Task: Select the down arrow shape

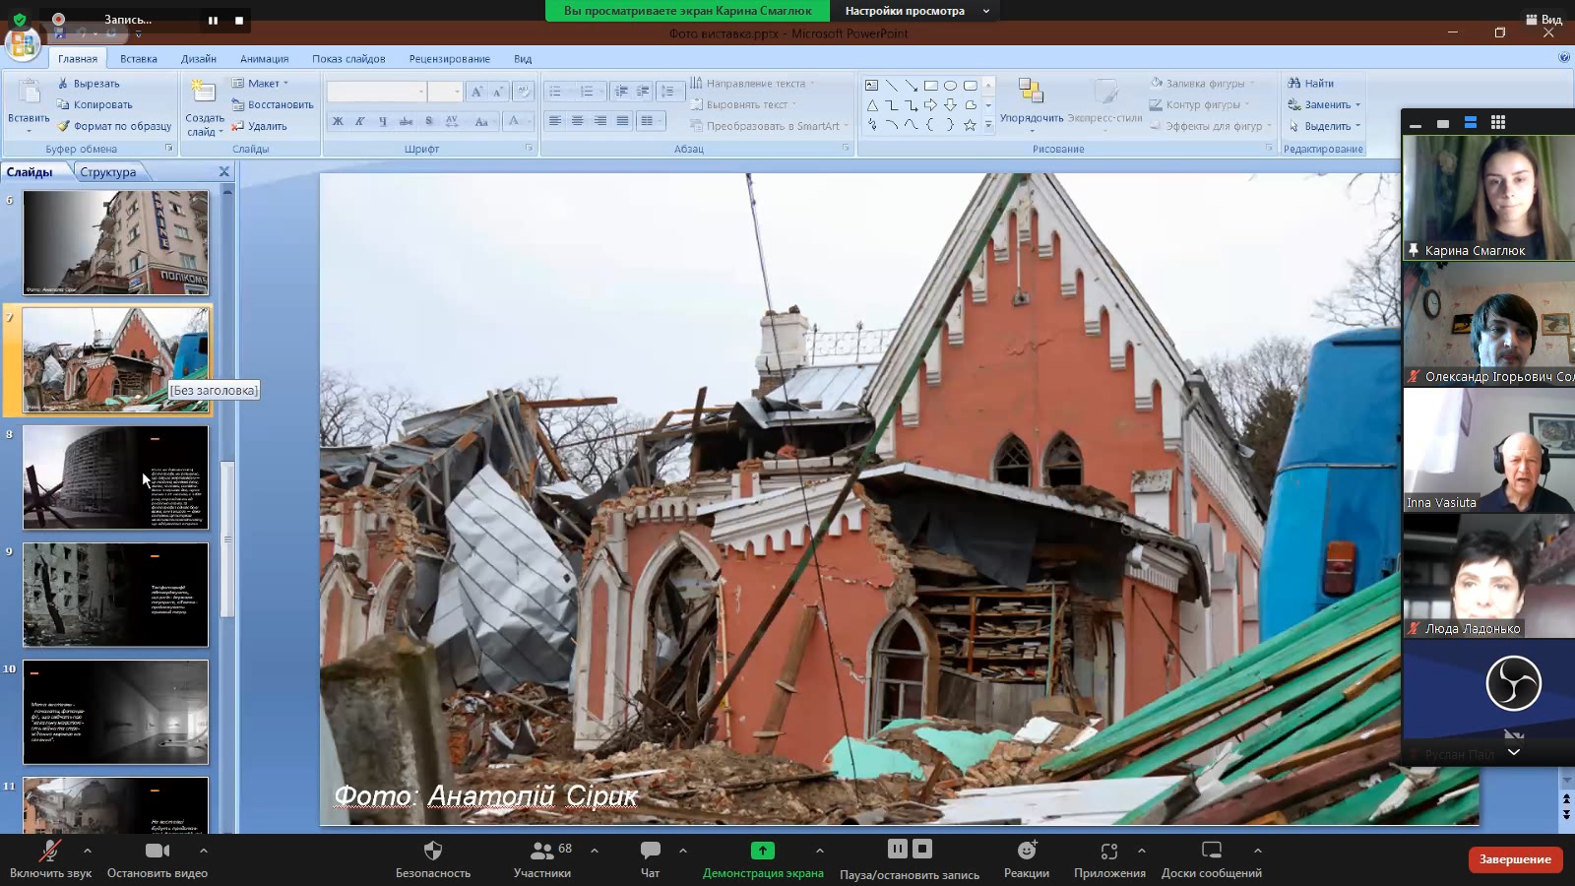Action: click(x=950, y=105)
